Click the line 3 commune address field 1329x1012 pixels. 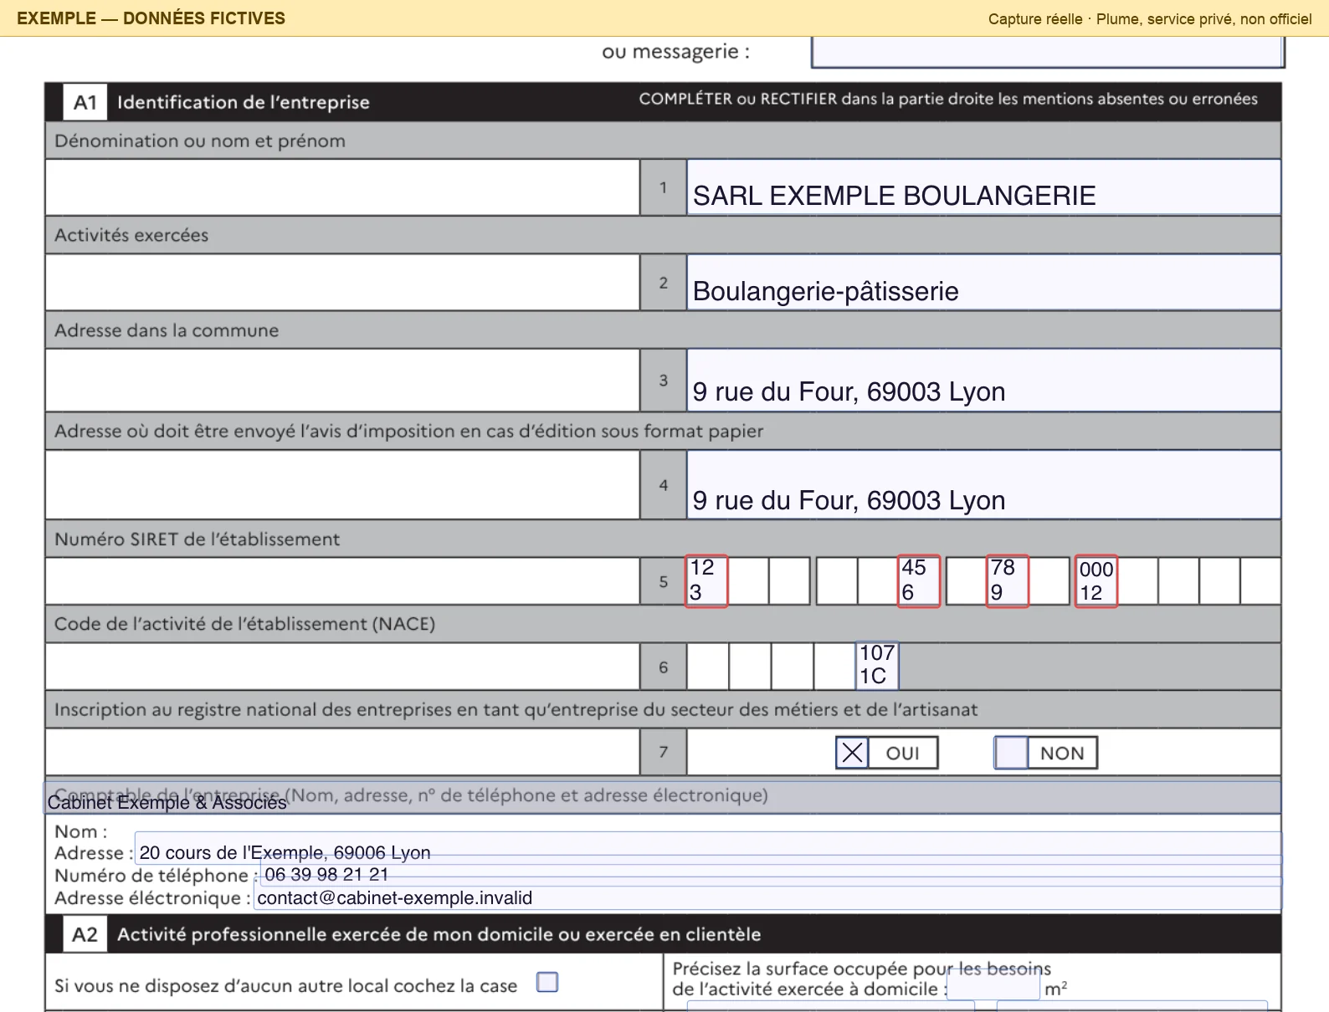[x=983, y=381]
